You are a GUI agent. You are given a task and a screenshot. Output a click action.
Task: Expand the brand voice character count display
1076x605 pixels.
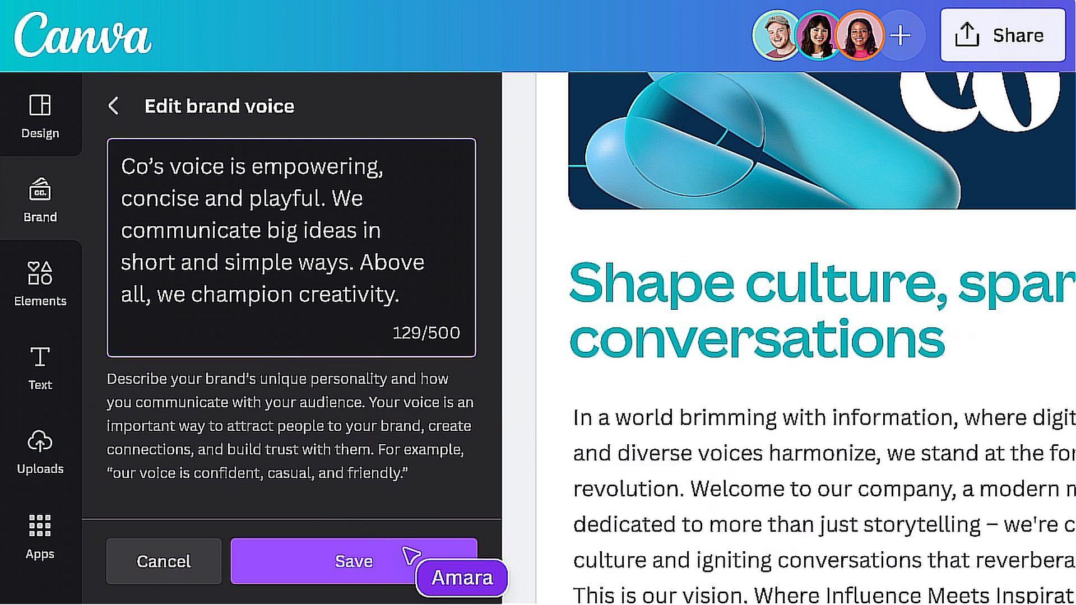tap(428, 332)
